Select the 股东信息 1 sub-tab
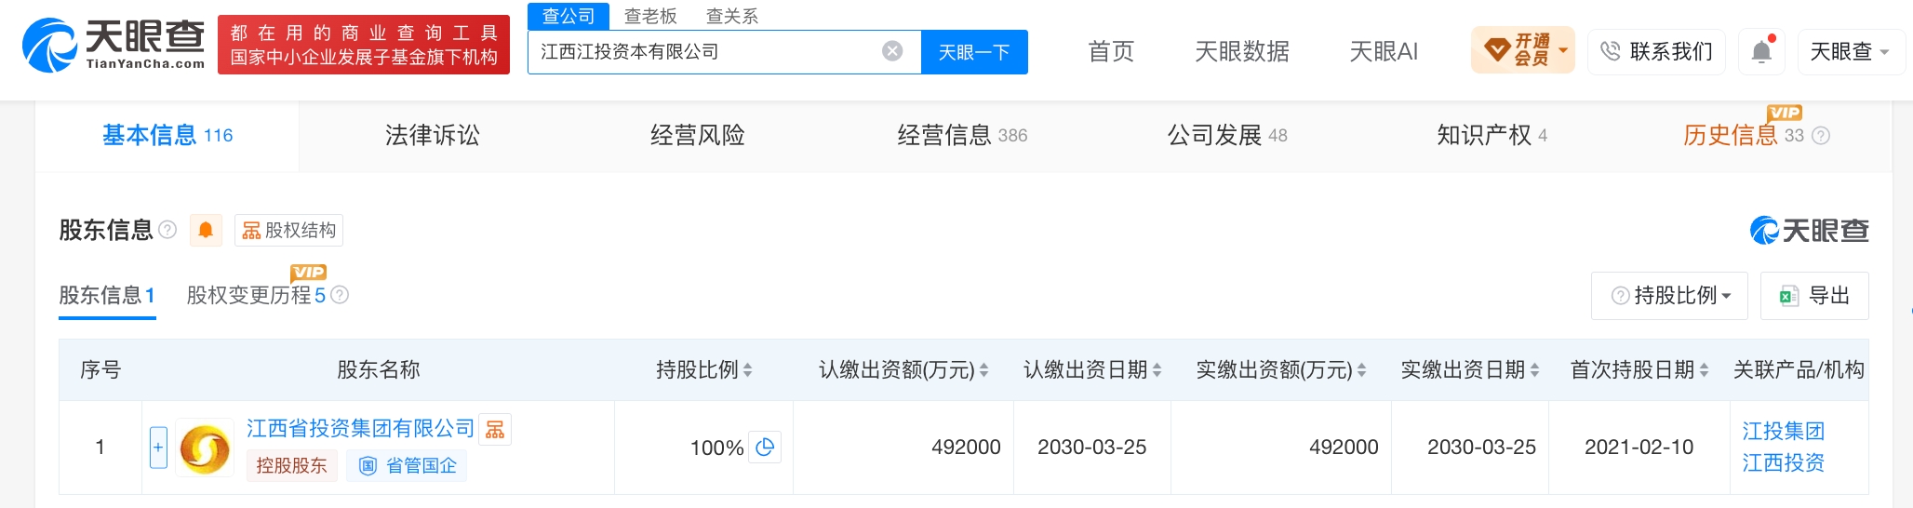This screenshot has width=1913, height=508. point(107,296)
